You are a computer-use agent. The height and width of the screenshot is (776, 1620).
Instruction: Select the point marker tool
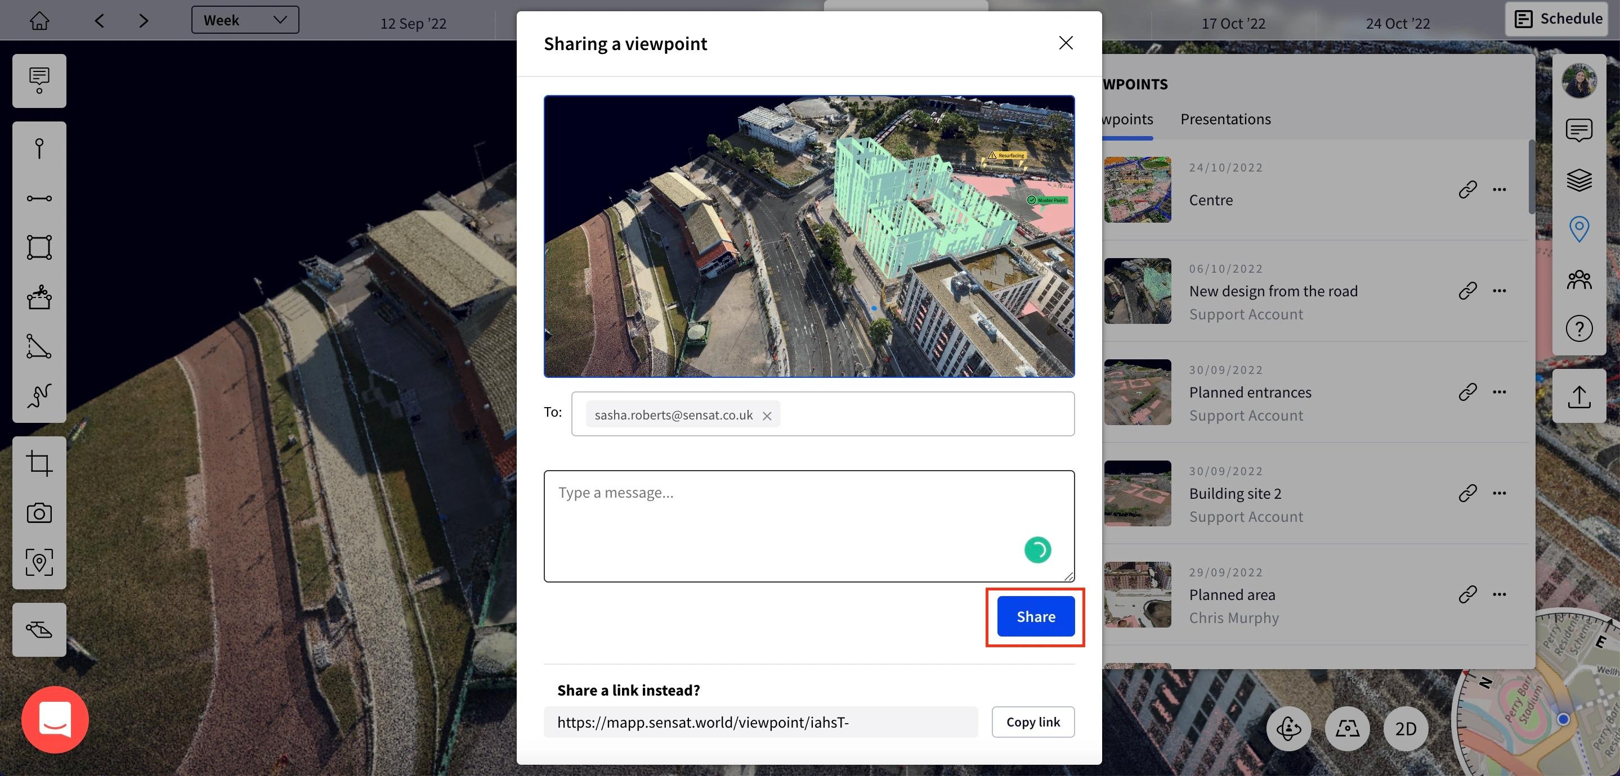tap(39, 149)
